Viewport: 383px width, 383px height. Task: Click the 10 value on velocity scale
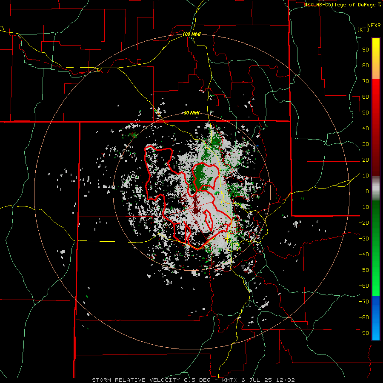[366, 176]
